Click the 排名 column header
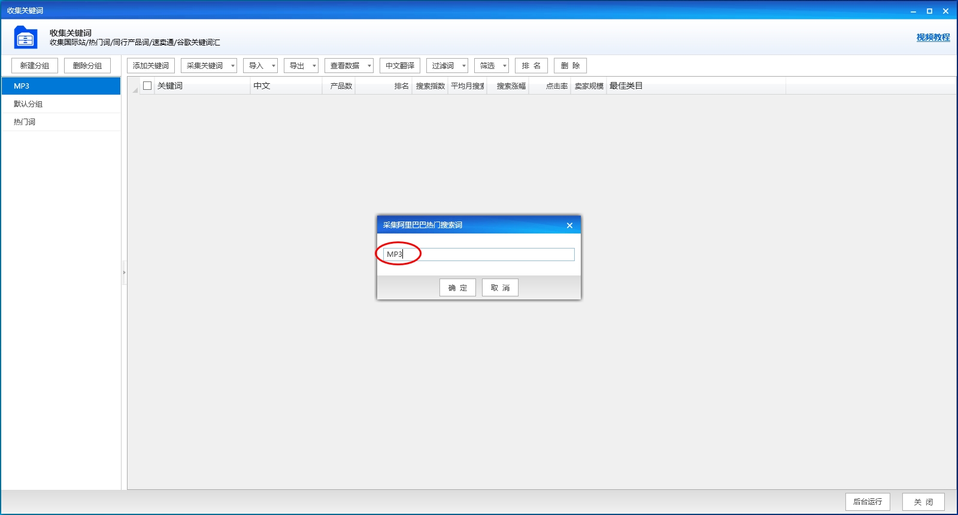The image size is (958, 515). (384, 86)
